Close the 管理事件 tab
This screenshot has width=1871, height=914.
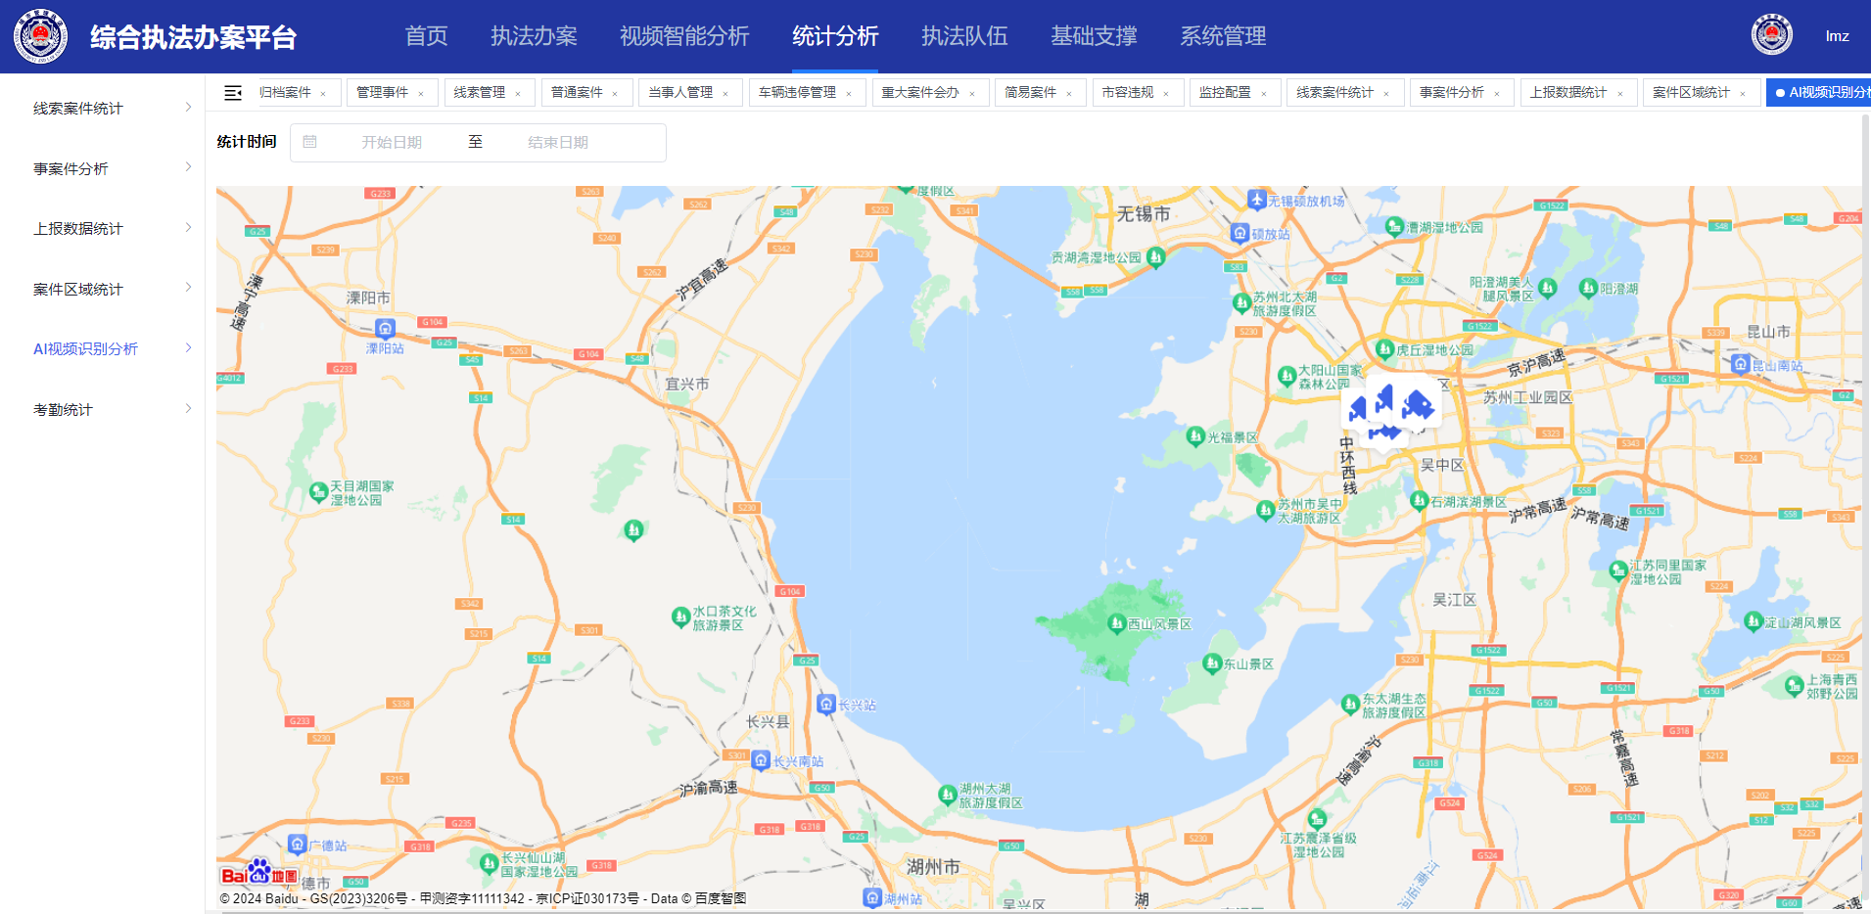click(x=421, y=94)
